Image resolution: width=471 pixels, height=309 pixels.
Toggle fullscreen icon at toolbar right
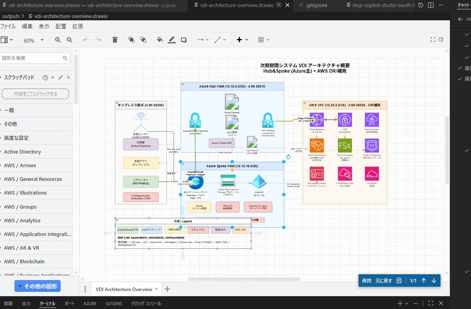tap(433, 39)
